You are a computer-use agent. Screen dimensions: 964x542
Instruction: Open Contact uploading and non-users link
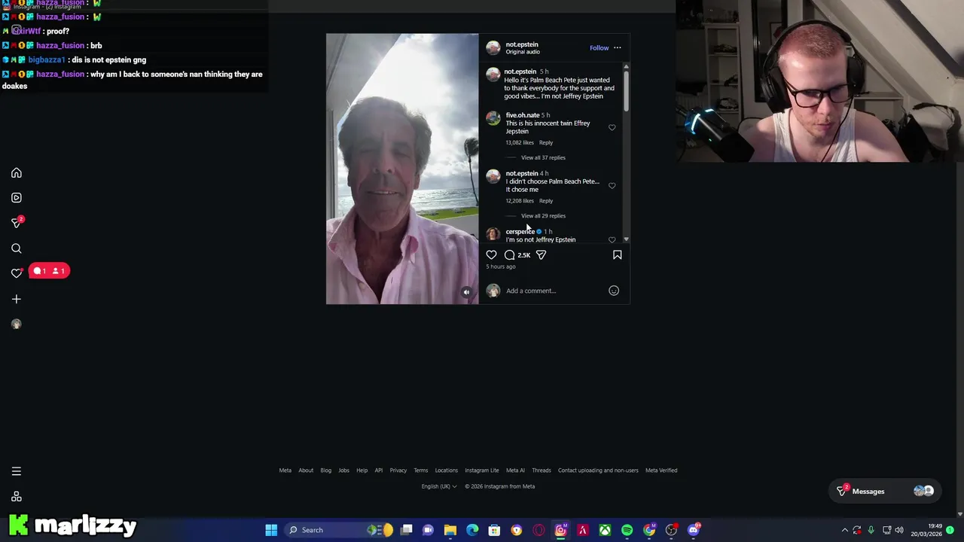tap(598, 470)
